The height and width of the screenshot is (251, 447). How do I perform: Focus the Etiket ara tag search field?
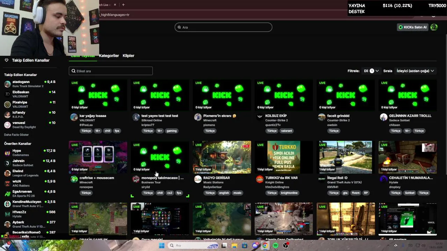tap(111, 71)
